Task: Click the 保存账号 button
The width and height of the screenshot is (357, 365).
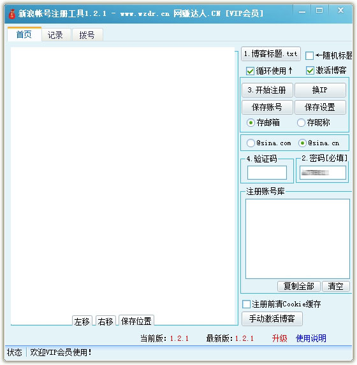Action: point(267,107)
